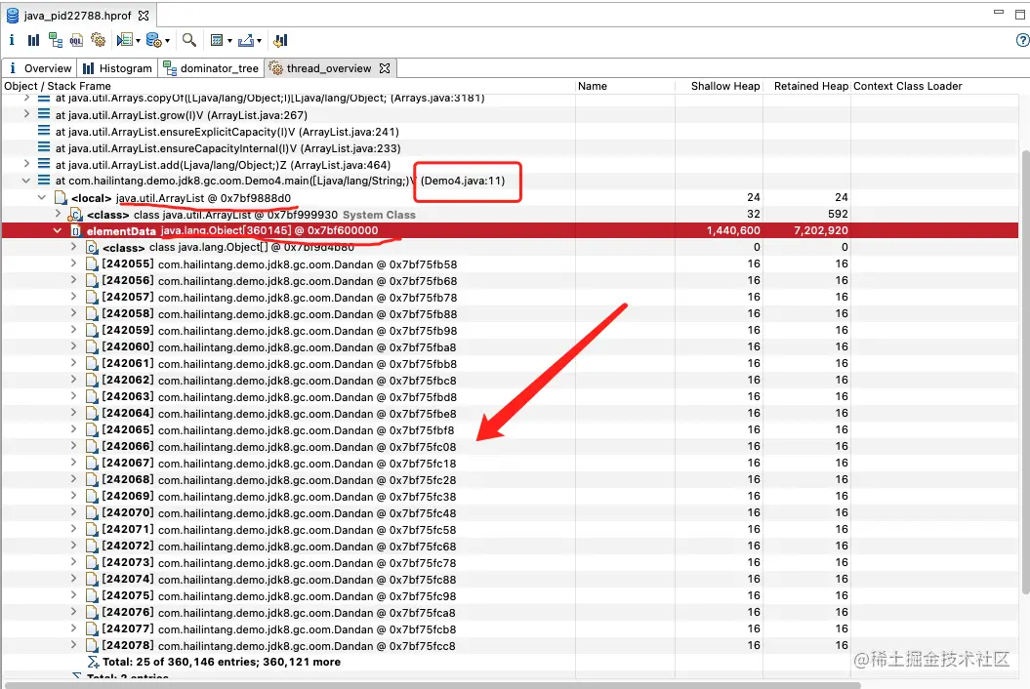1030x689 pixels.
Task: Collapse the local java.util.ArrayList node
Action: pos(42,198)
